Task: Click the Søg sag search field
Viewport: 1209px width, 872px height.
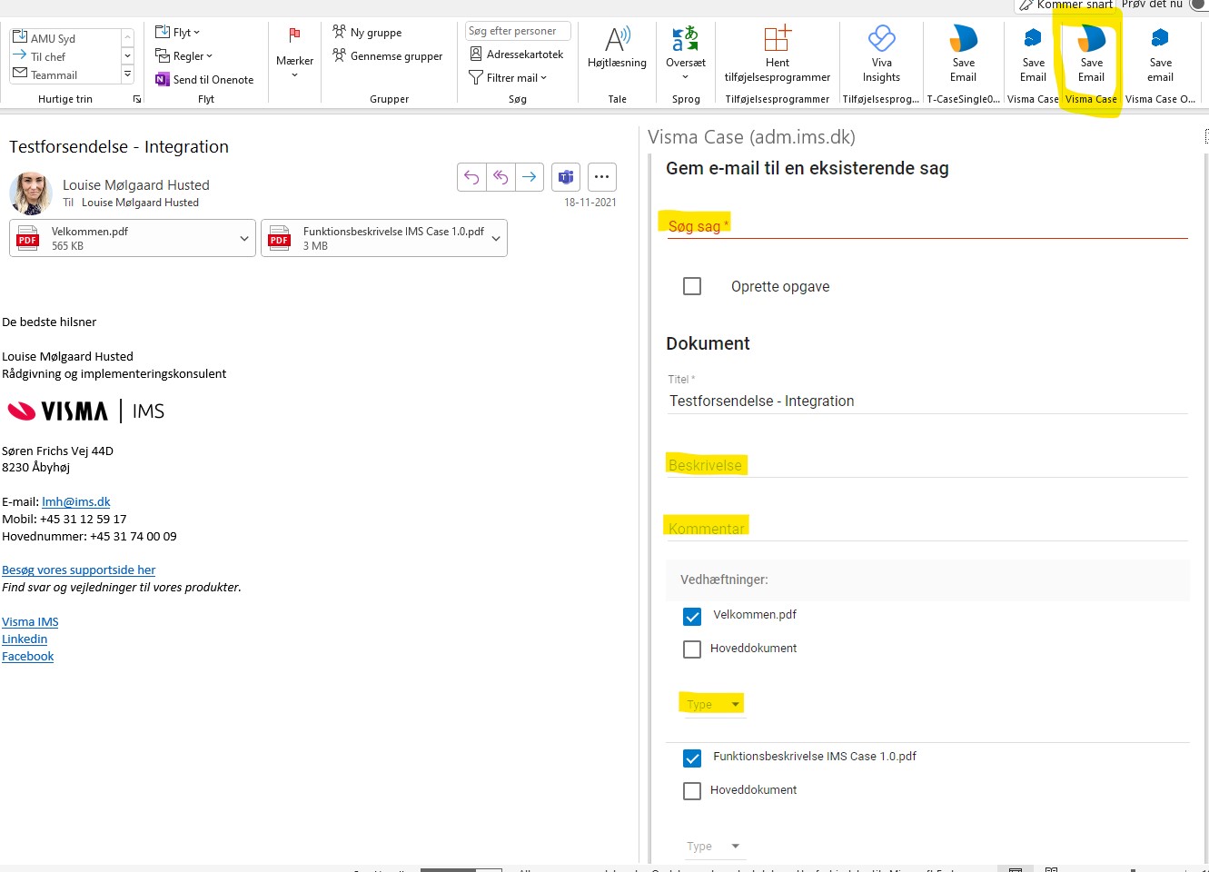Action: 927,225
